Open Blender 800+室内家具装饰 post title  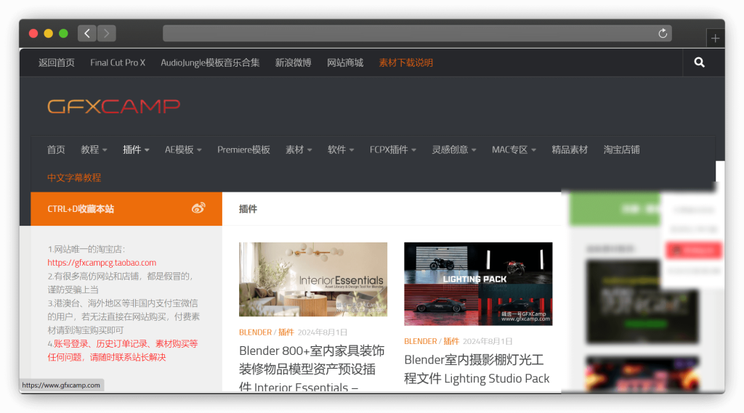[x=312, y=369]
